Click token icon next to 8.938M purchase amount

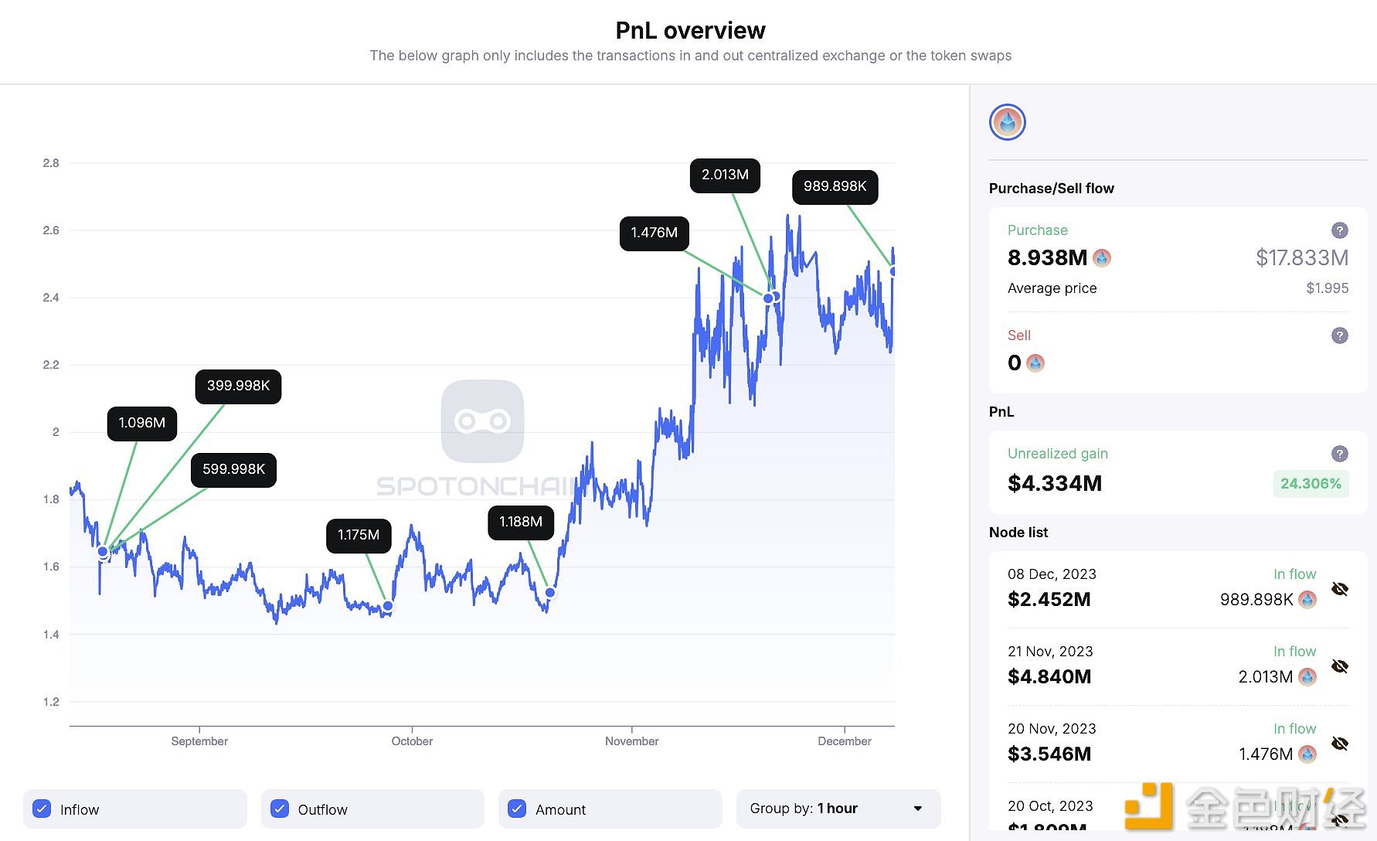click(x=1103, y=258)
